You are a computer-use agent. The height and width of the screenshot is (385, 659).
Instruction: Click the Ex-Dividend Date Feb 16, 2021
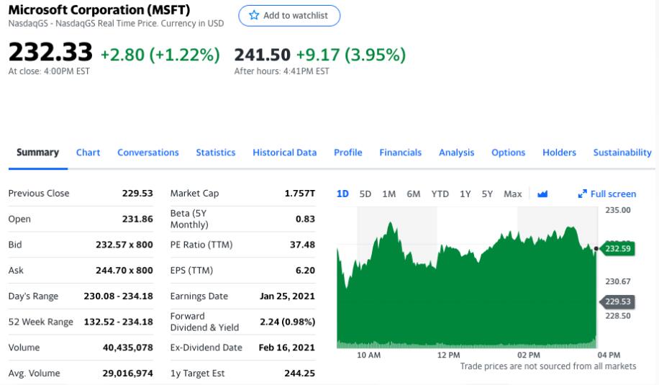coord(286,347)
